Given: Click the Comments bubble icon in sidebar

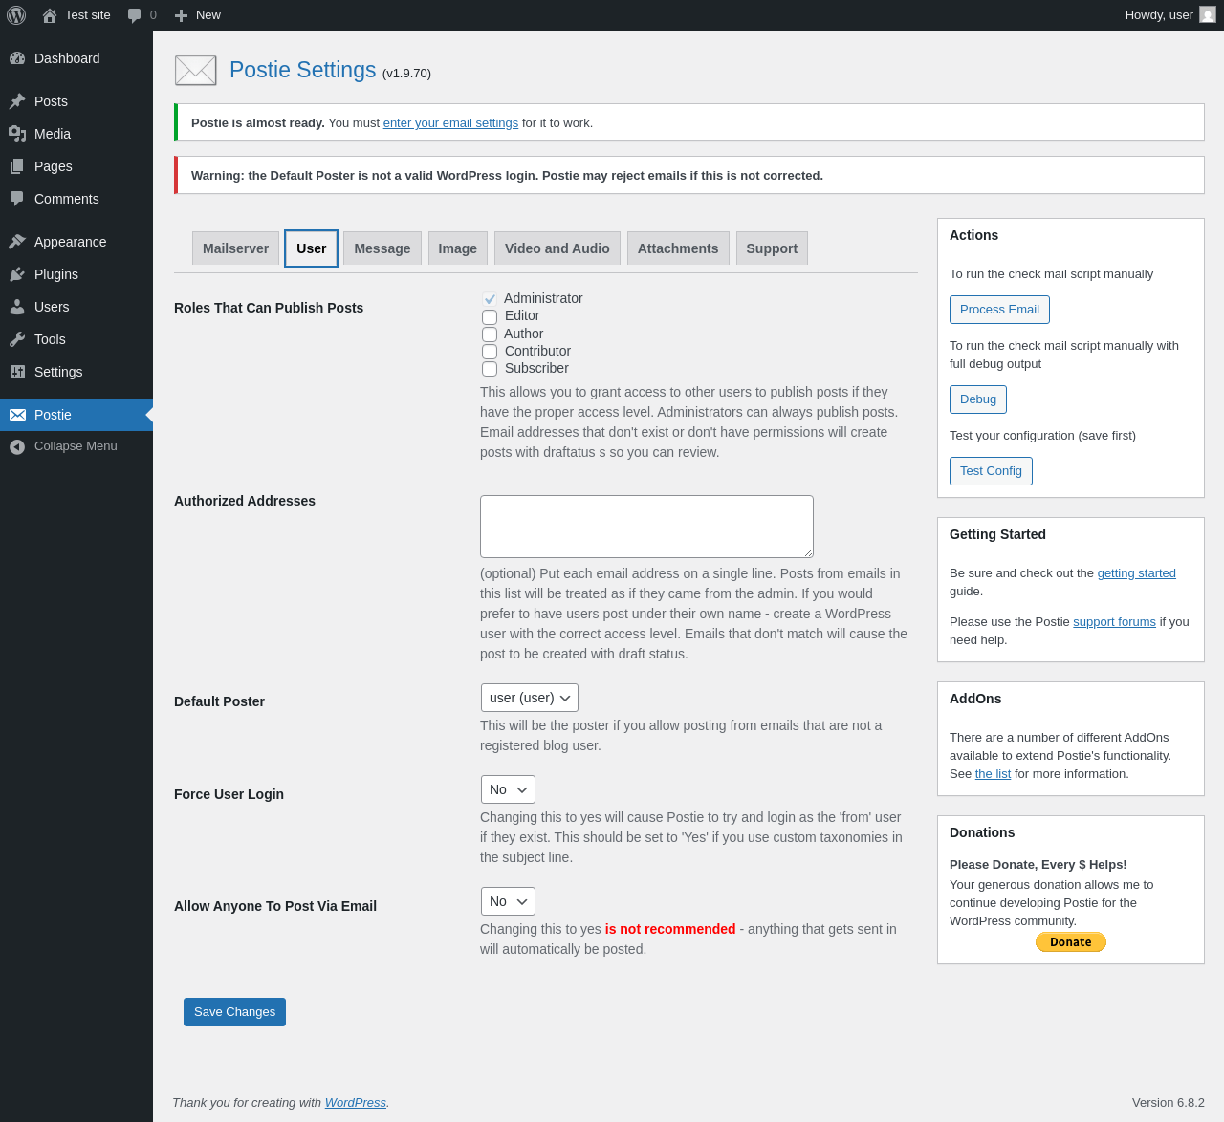Looking at the screenshot, I should click(17, 199).
